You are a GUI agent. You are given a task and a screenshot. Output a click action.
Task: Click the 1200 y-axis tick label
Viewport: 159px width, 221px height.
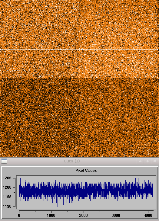point(7,187)
